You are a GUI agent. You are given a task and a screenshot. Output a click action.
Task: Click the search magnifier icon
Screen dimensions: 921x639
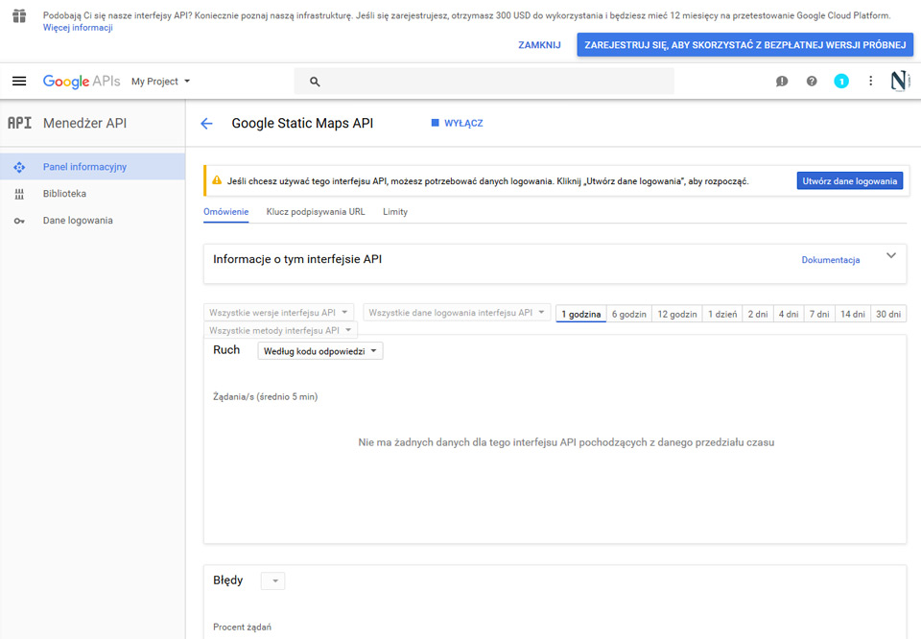click(x=315, y=82)
